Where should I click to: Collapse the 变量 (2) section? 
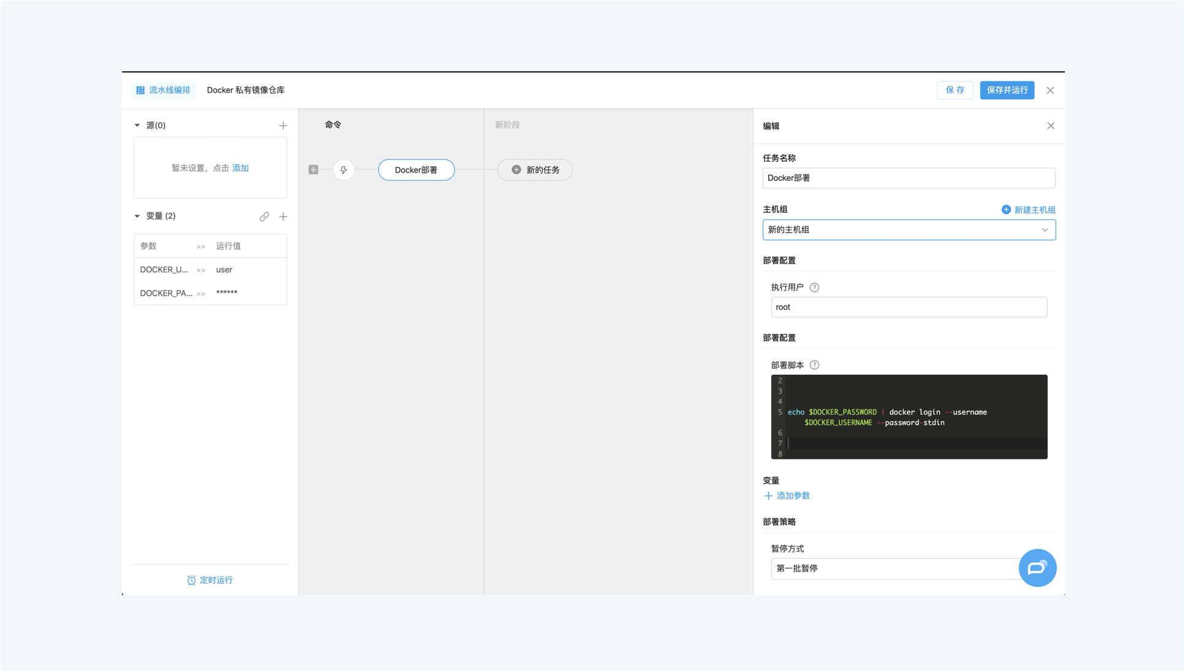(137, 216)
